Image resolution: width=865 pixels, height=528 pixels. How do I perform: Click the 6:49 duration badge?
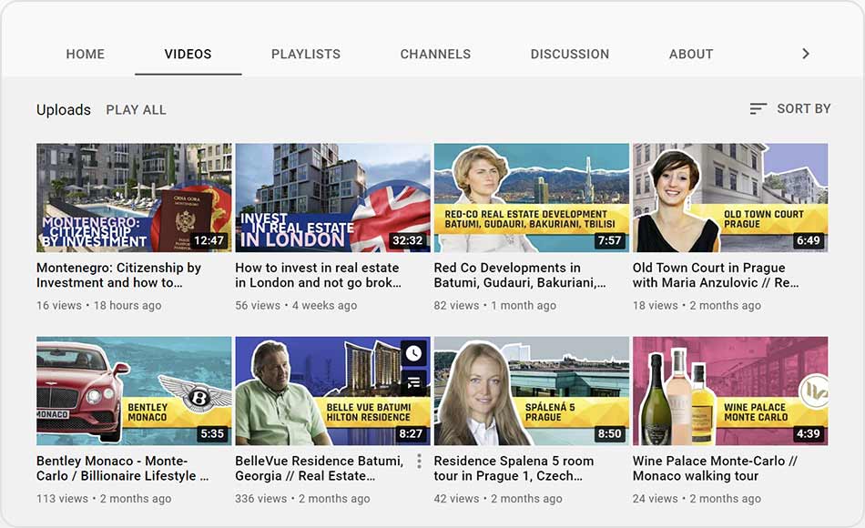tap(809, 240)
